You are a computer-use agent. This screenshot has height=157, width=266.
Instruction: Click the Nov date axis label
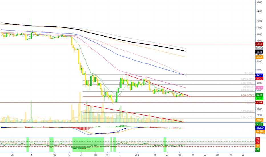point(54,155)
